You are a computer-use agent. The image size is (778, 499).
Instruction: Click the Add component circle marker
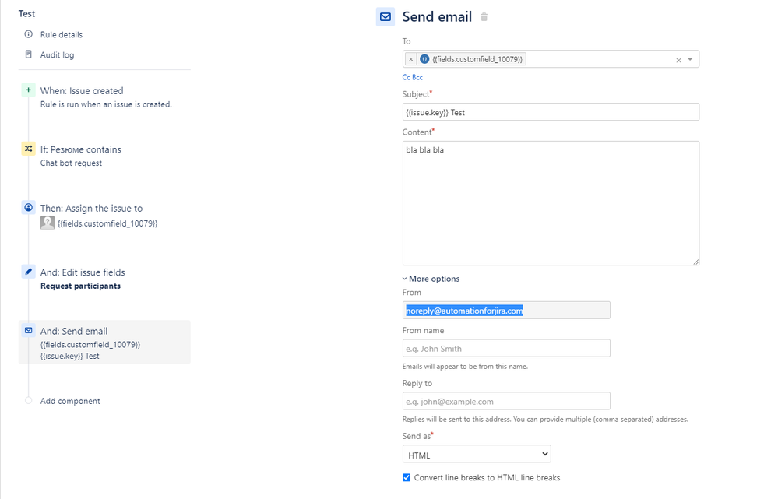click(x=28, y=400)
